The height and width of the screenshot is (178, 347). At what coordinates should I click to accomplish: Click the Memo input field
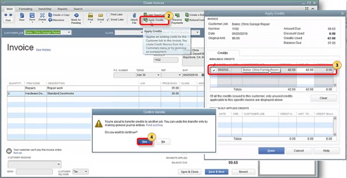click(x=34, y=171)
